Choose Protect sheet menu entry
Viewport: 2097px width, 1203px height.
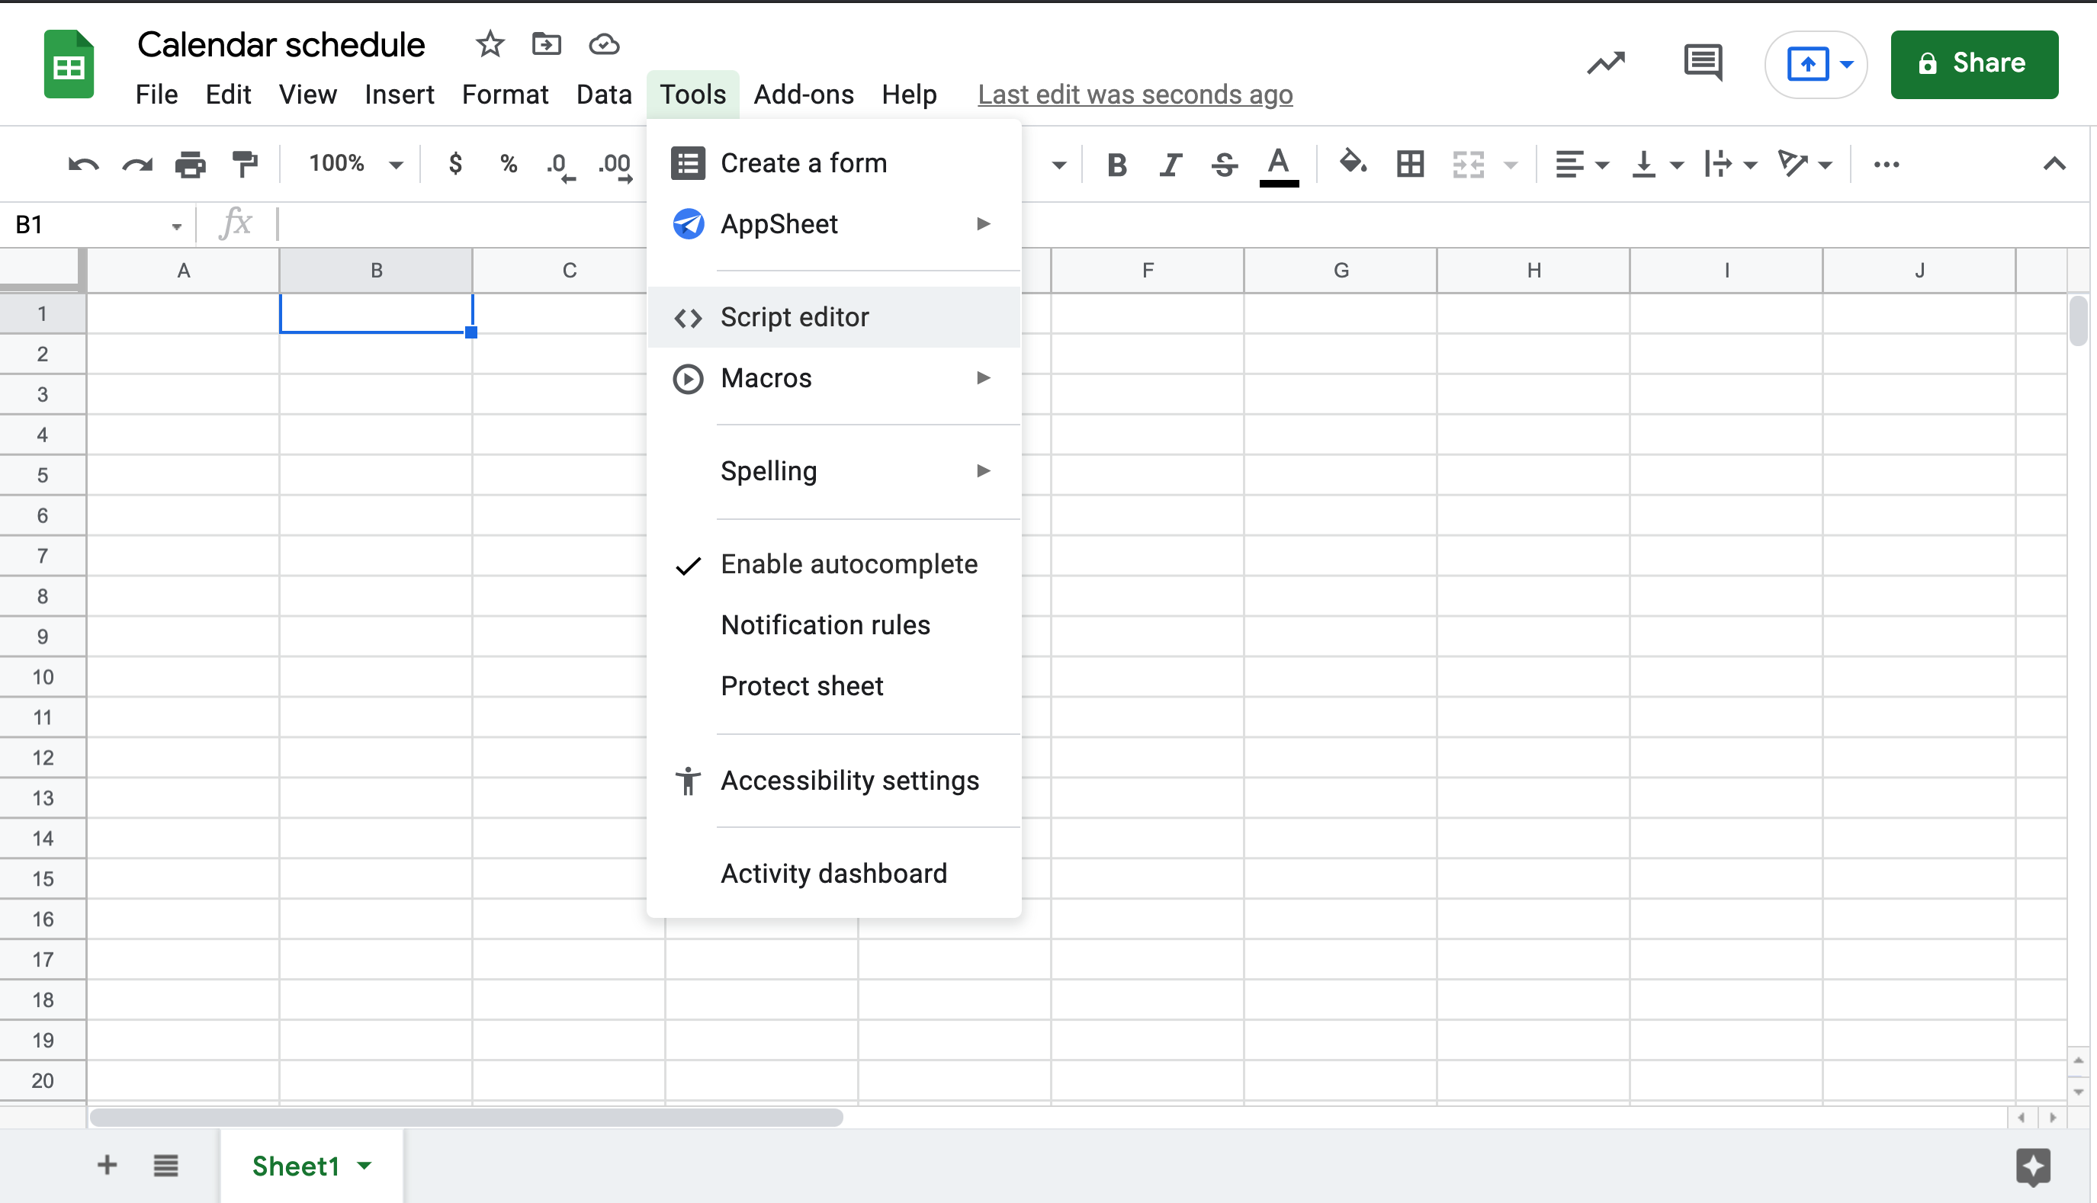pos(801,686)
